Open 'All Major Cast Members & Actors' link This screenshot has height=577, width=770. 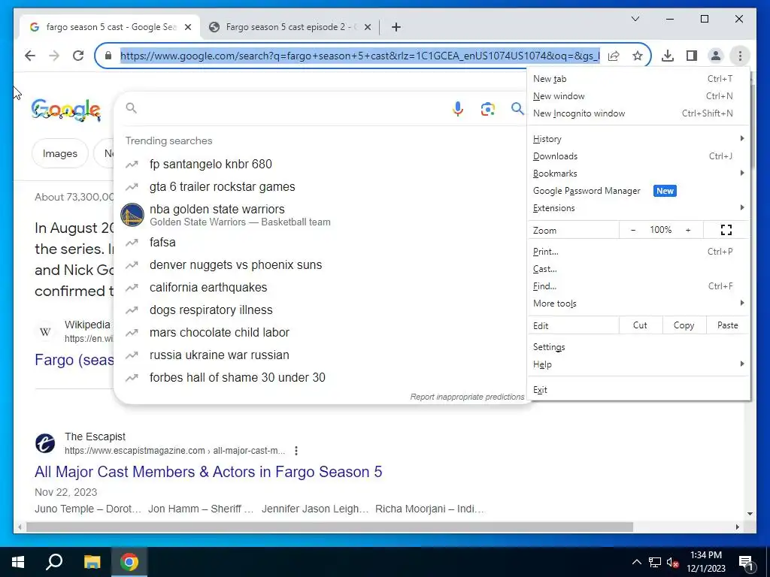pyautogui.click(x=208, y=472)
